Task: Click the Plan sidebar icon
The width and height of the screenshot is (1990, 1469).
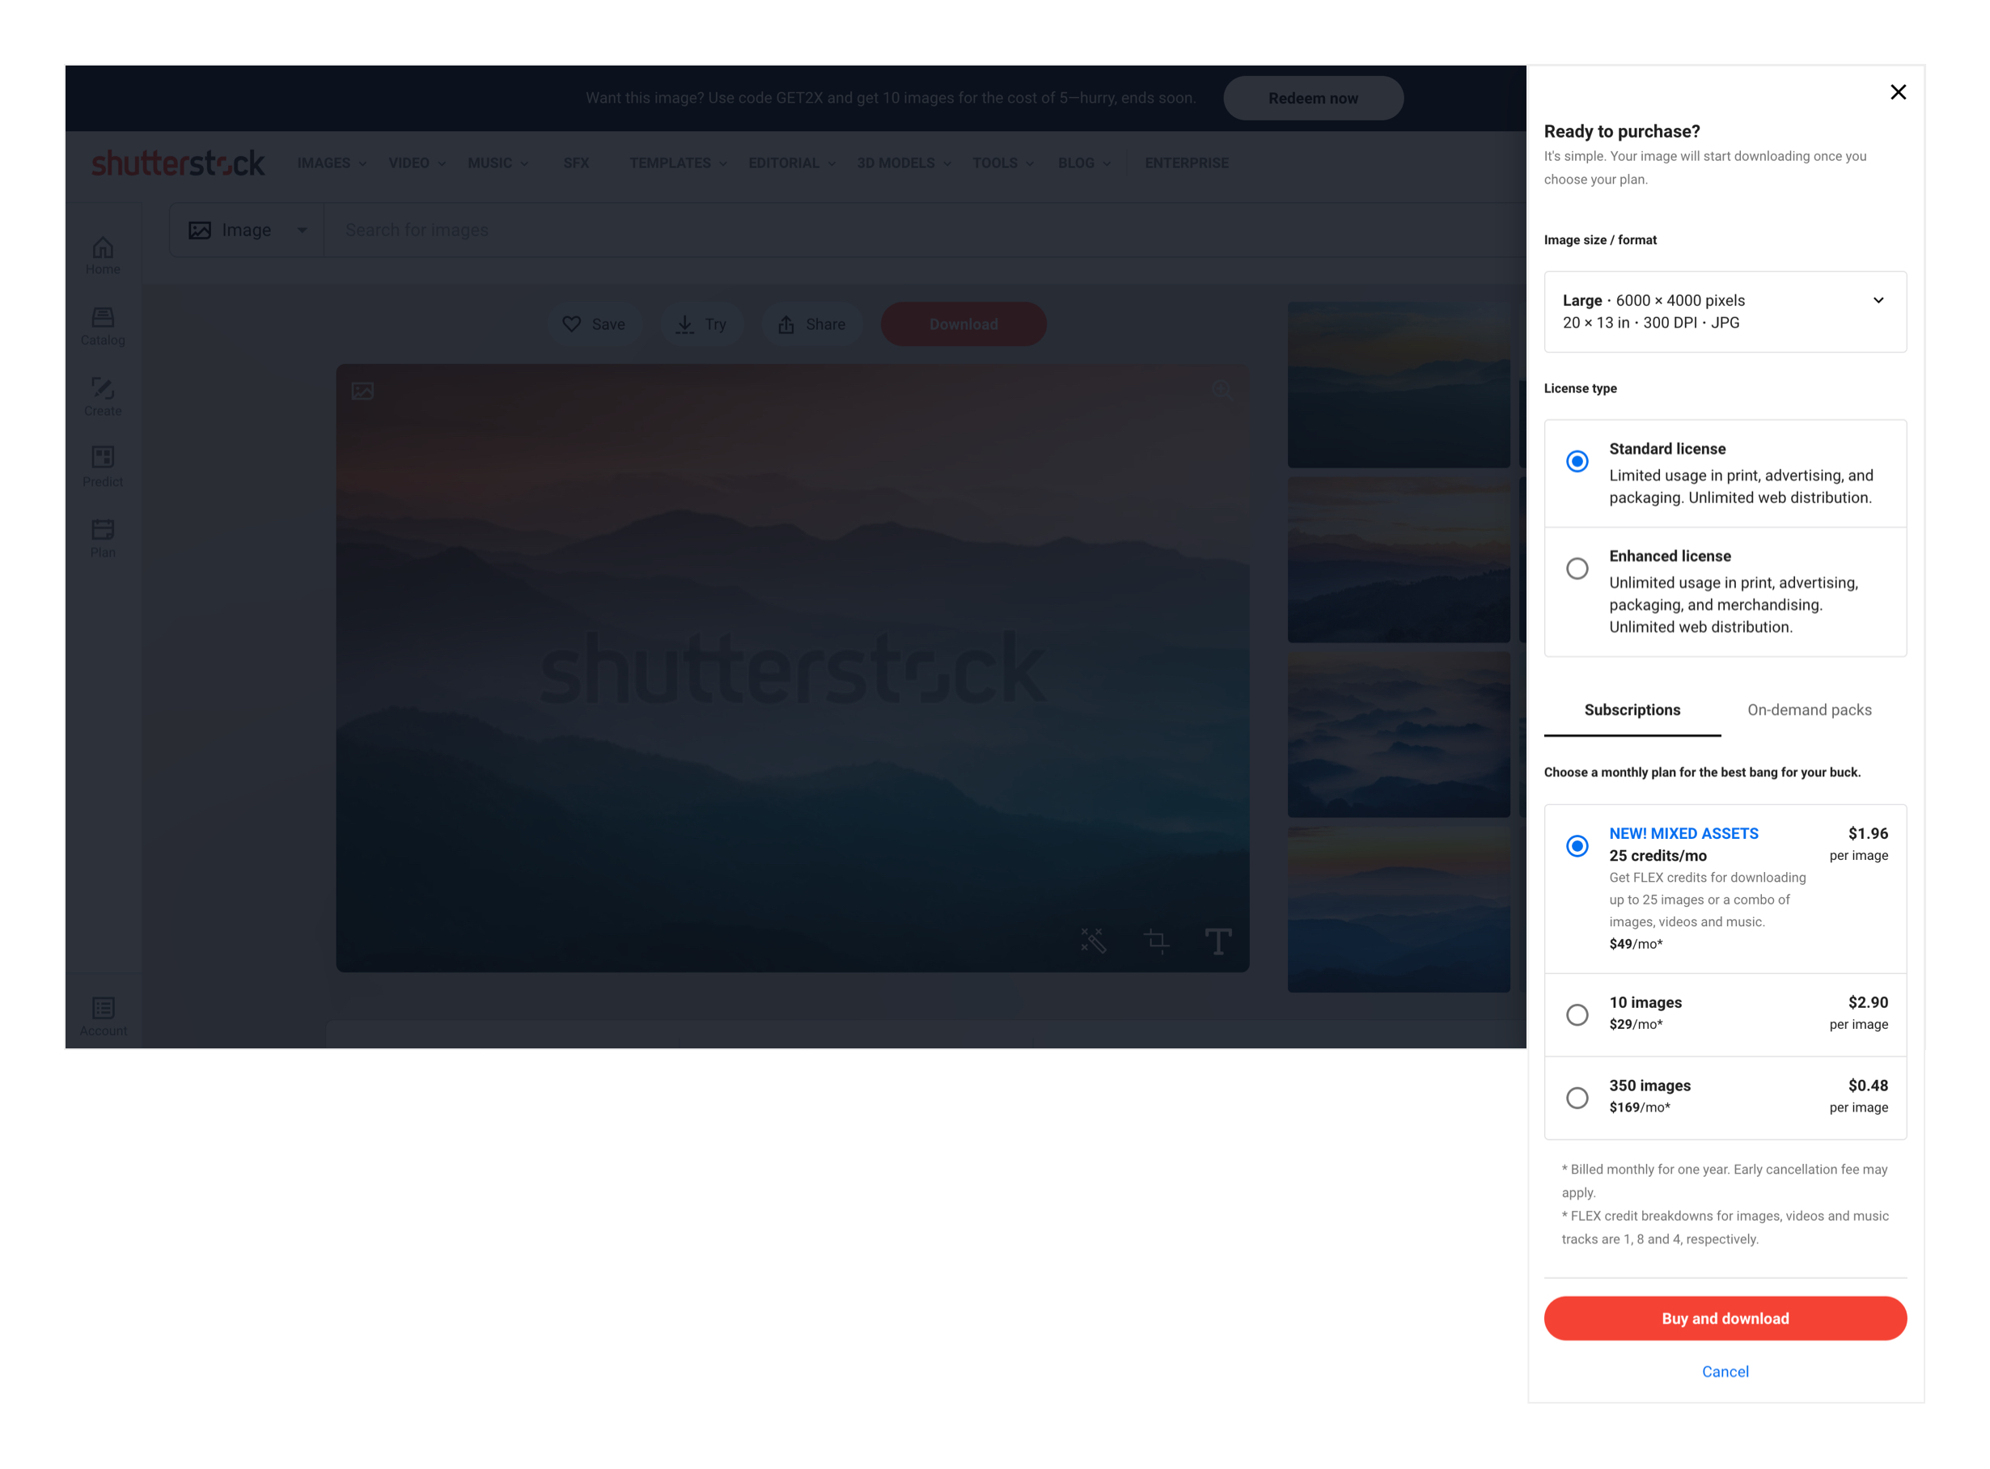Action: [x=104, y=538]
